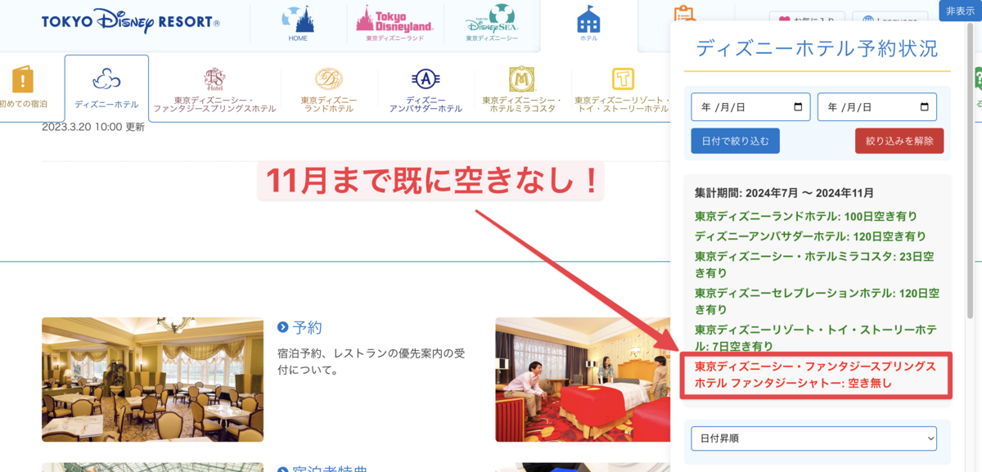982x472 pixels.
Task: Open the 東京ディズニーランドホテル emblem icon
Action: pos(329,79)
